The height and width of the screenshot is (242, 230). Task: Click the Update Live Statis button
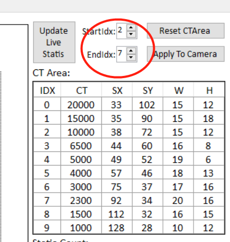tap(54, 42)
